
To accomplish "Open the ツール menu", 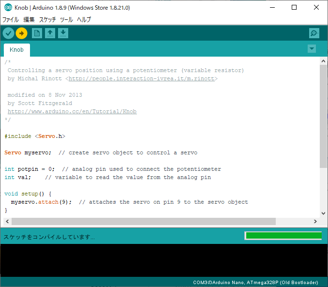I will click(66, 20).
